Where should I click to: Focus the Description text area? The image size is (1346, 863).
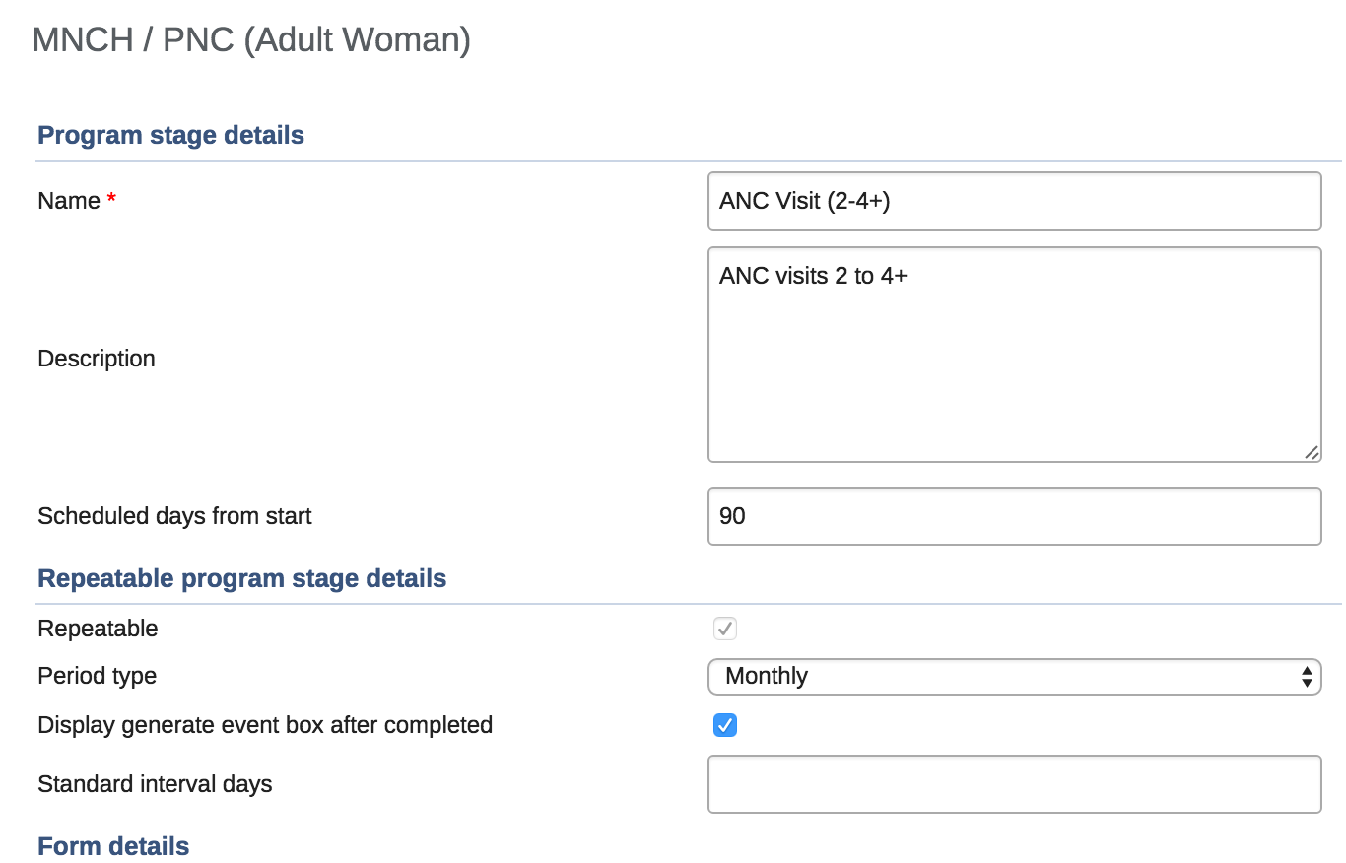click(1014, 355)
